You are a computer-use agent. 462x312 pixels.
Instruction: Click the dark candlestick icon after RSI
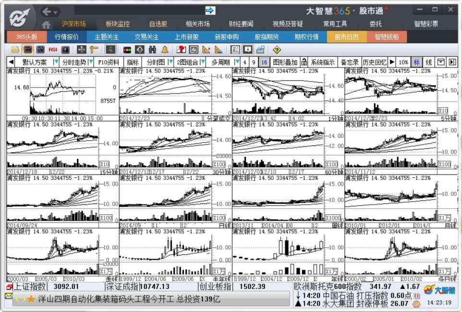pyautogui.click(x=65, y=50)
